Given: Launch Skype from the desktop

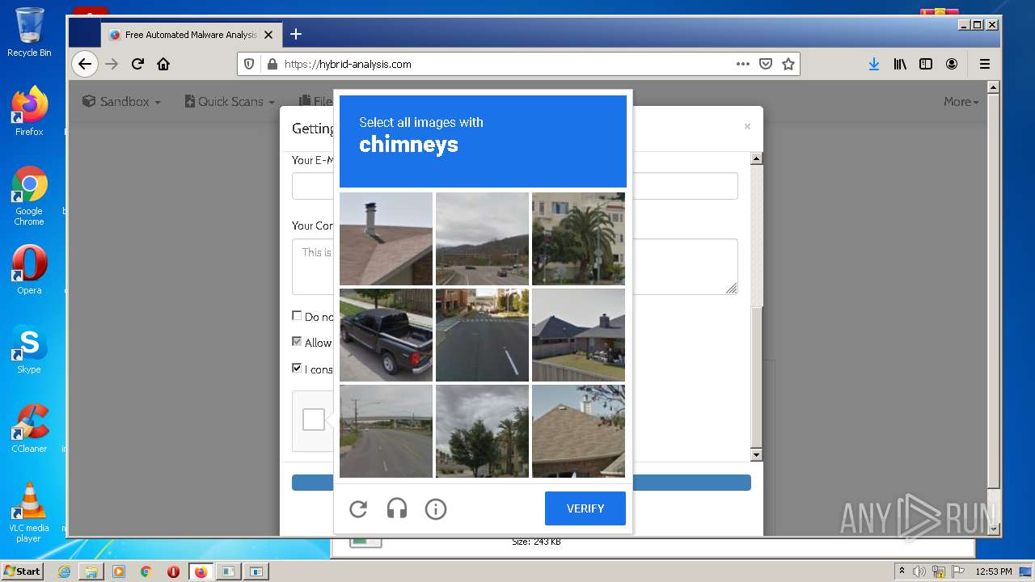Looking at the screenshot, I should (29, 349).
